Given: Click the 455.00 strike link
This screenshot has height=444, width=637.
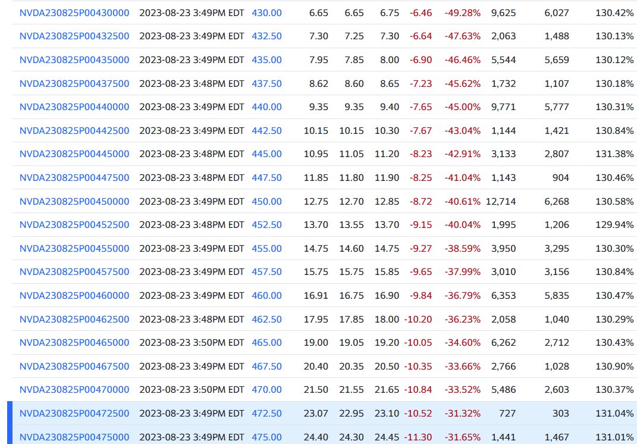Looking at the screenshot, I should tap(266, 248).
